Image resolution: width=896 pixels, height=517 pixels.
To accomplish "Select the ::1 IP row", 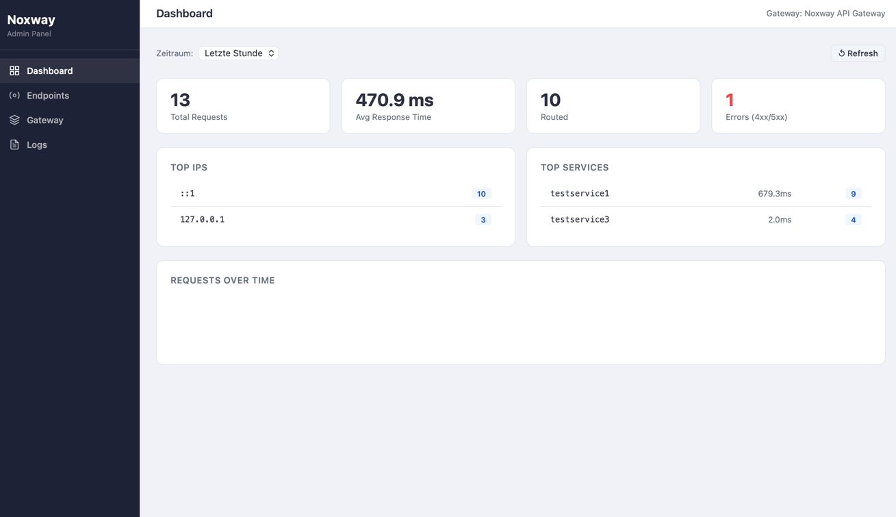I will coord(335,194).
